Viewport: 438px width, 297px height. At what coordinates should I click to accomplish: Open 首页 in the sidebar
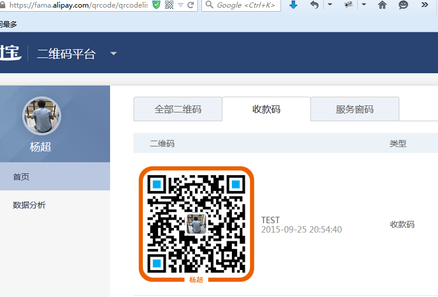click(55, 176)
